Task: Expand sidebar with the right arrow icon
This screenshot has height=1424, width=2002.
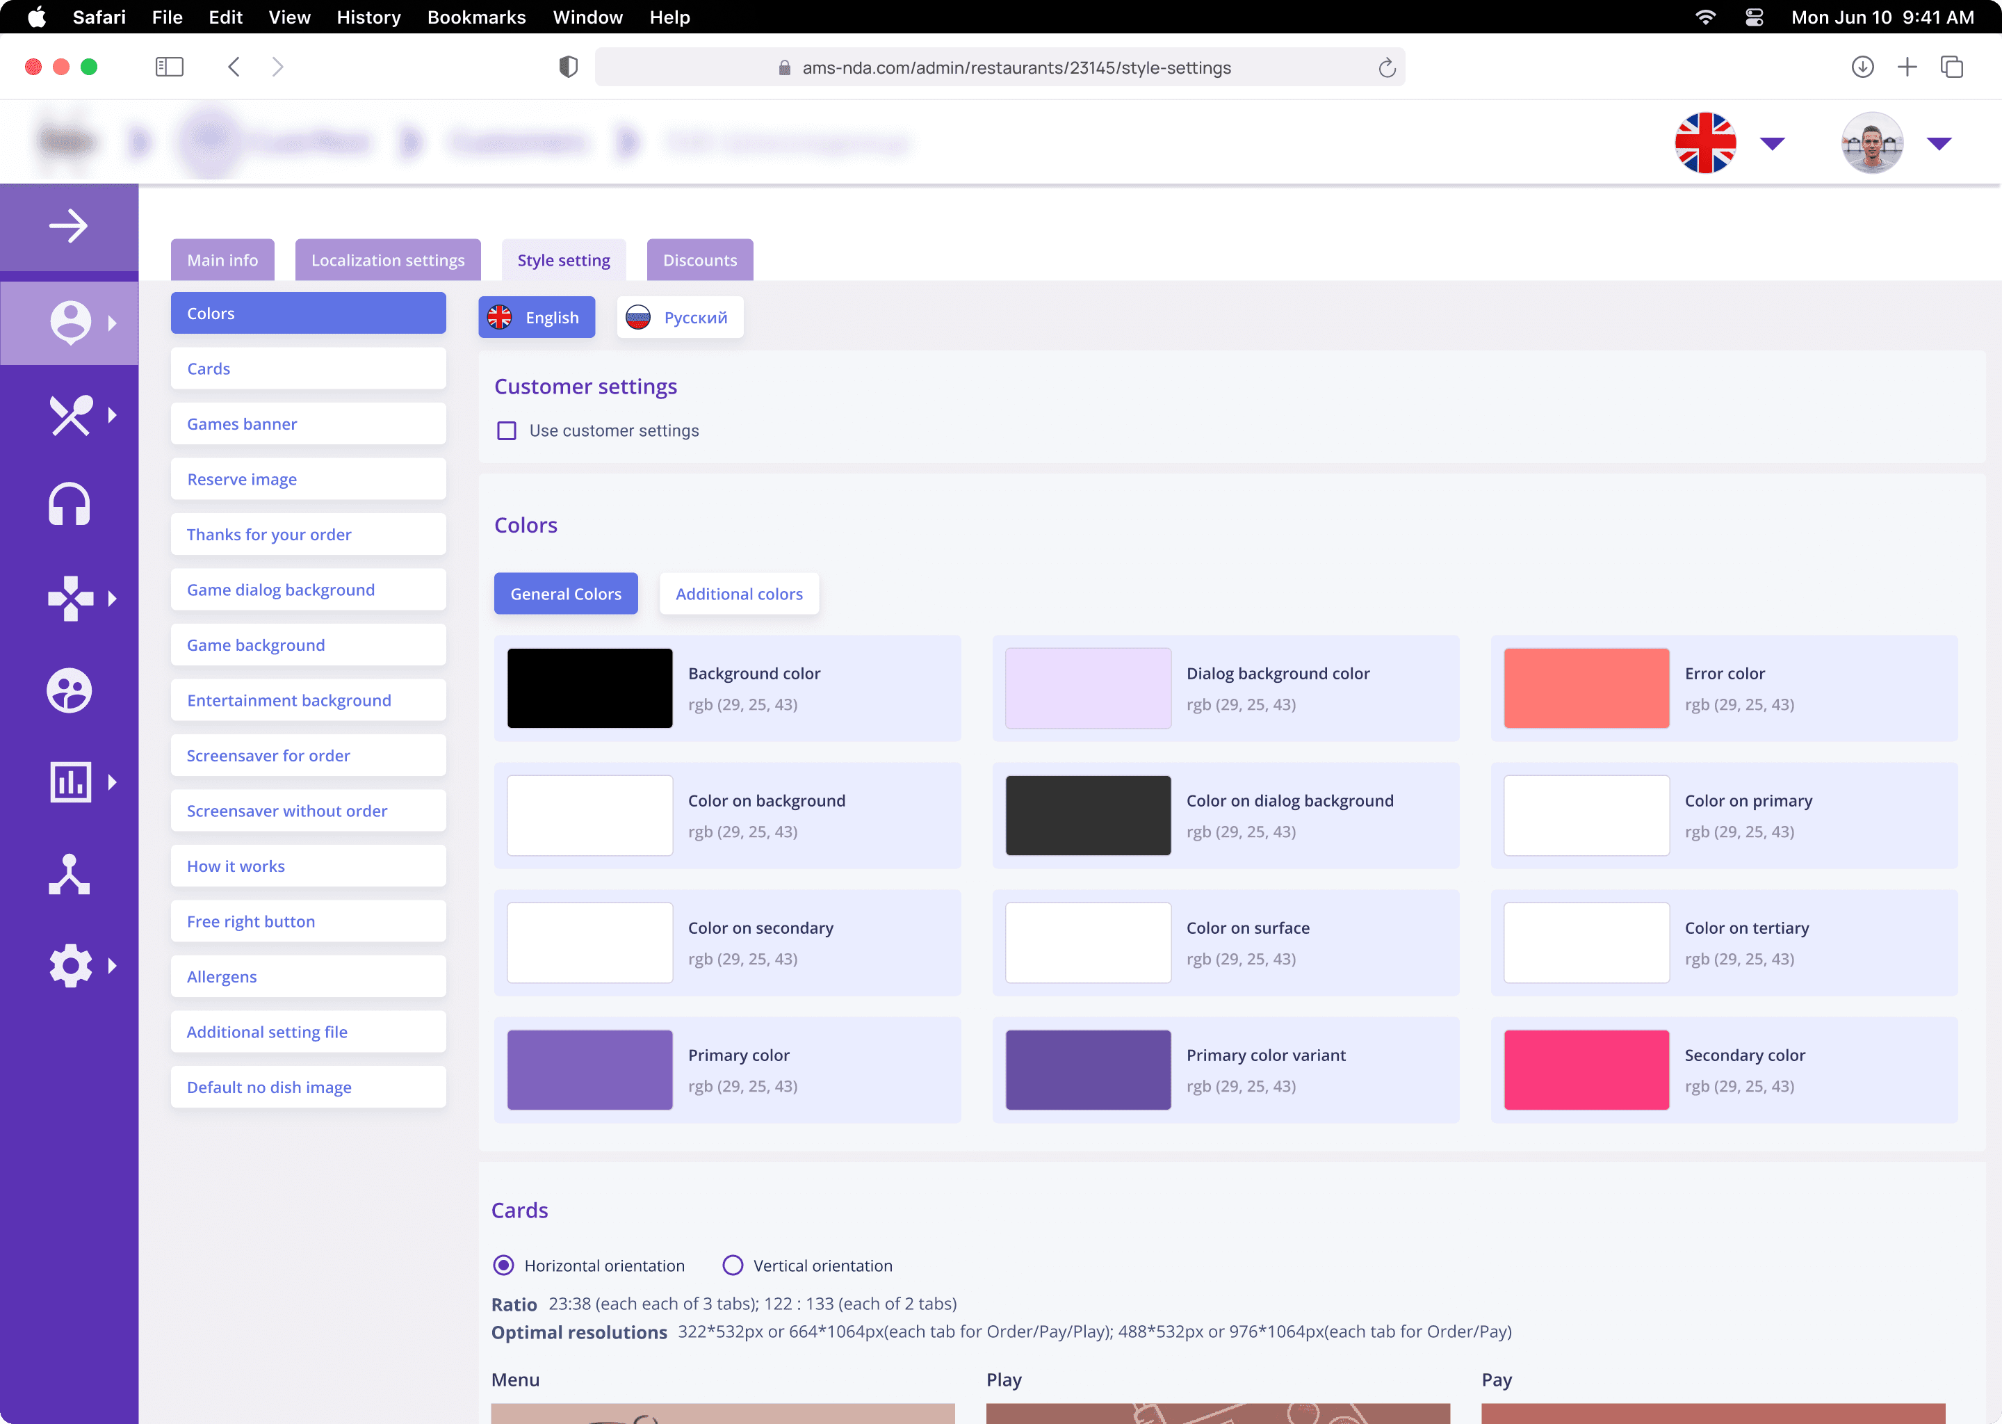Action: pos(68,226)
